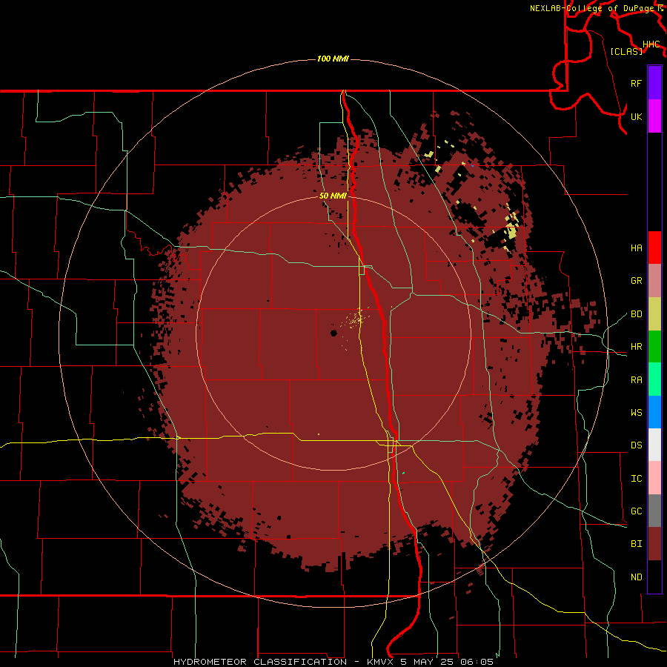Click the DS white legend swatch
Viewport: 667px width, 667px height.
click(x=654, y=445)
